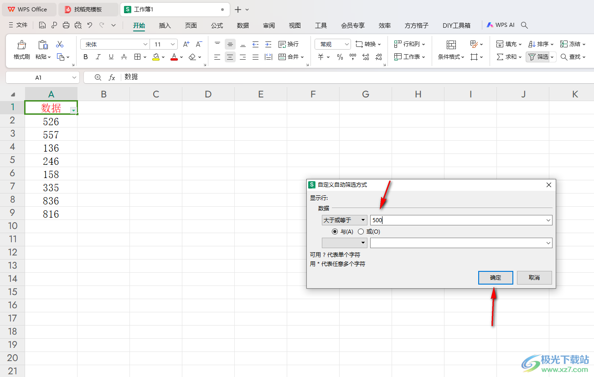Image resolution: width=594 pixels, height=377 pixels.
Task: Open the search magnifier beside WPS AI
Action: 525,25
